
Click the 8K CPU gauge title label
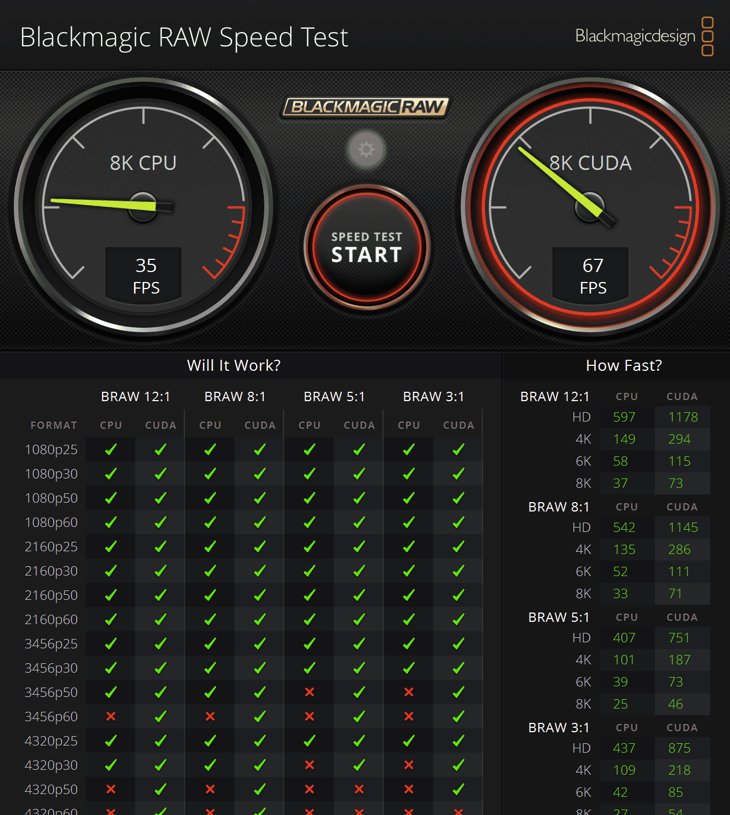[x=143, y=163]
